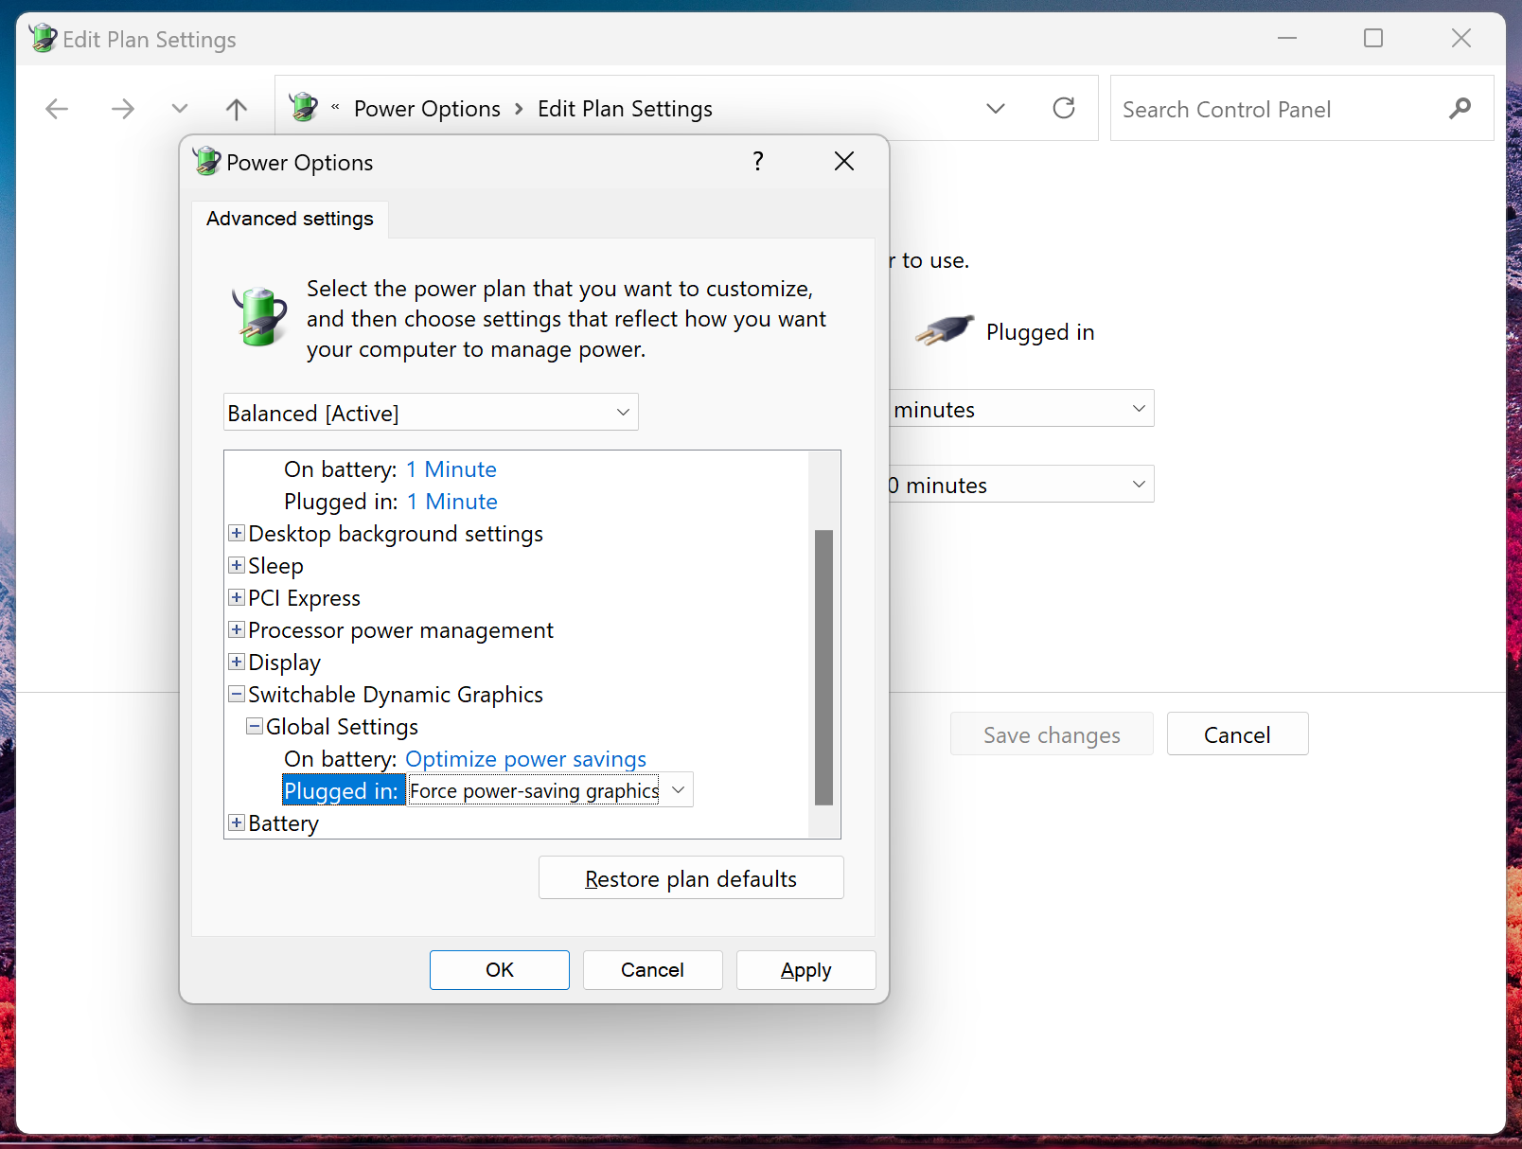Screen dimensions: 1522x1149
Task: Open the address bar history chevron
Action: [996, 108]
